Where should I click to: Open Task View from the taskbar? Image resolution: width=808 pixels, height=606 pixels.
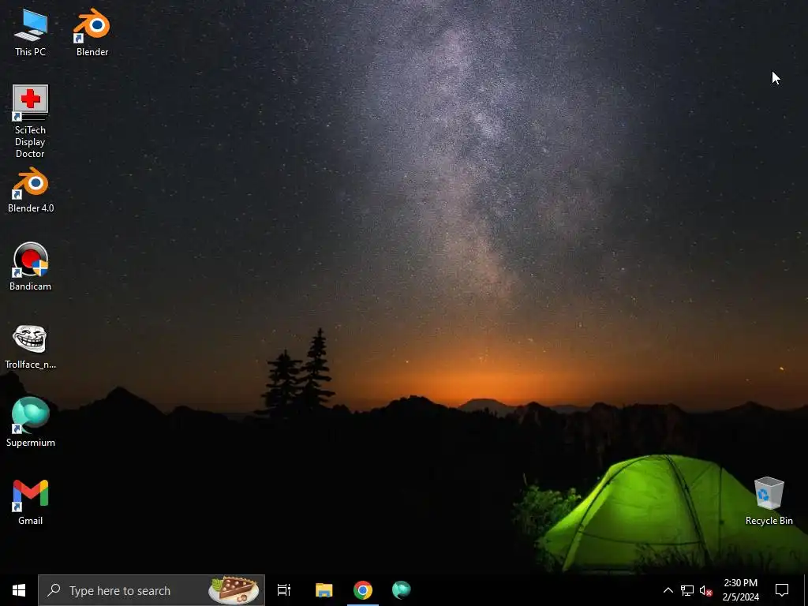284,590
